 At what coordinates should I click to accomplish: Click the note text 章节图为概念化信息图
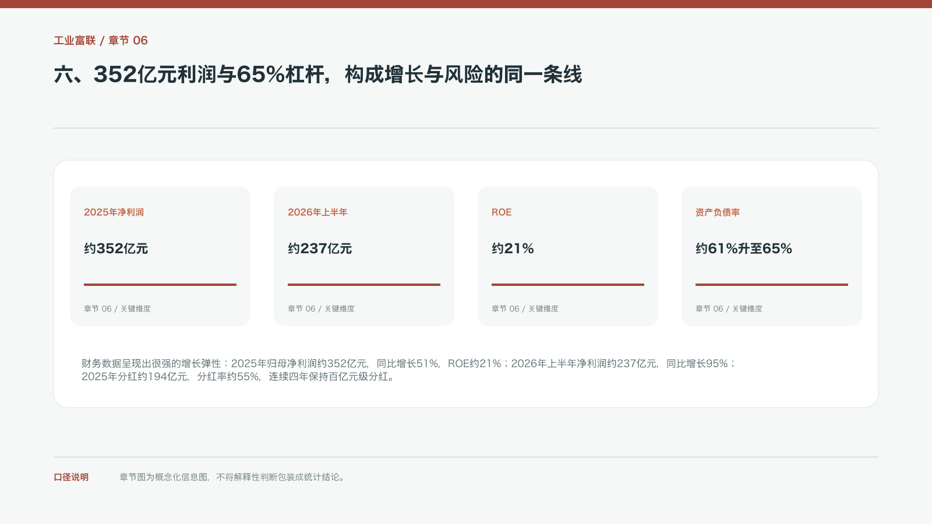click(233, 477)
